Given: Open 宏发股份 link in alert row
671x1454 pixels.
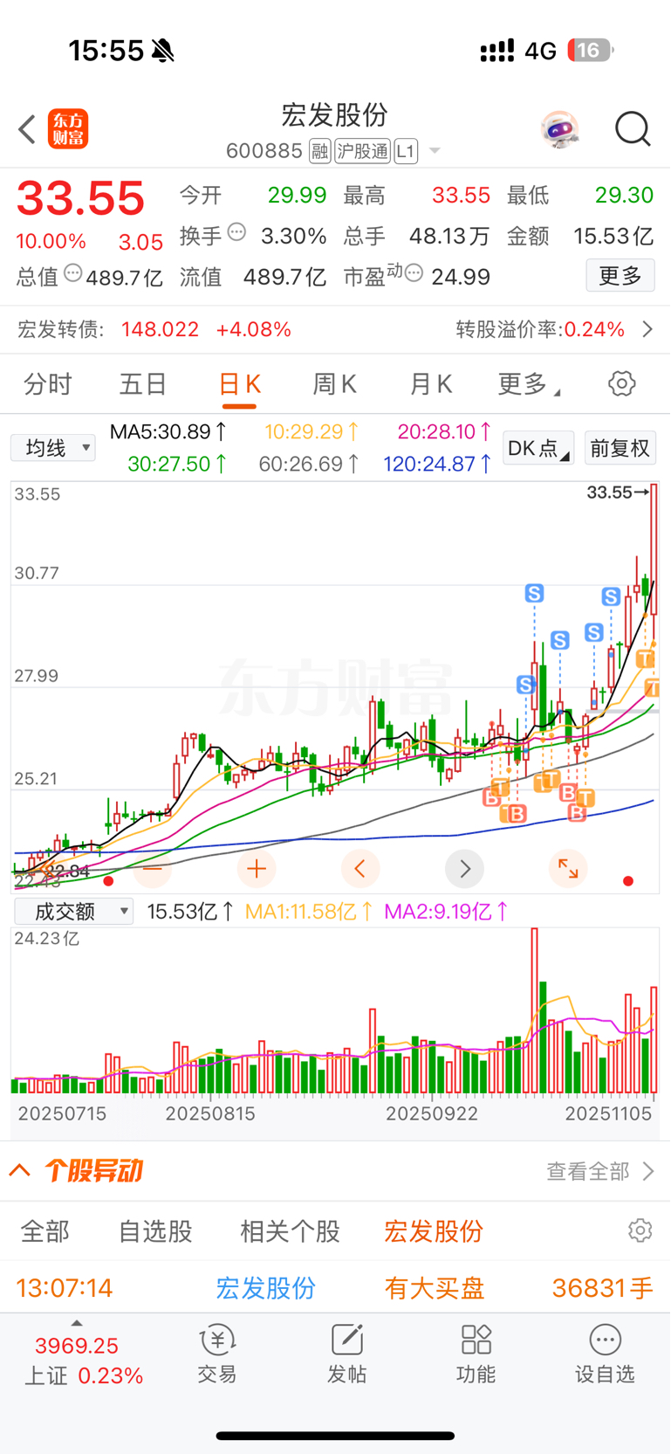Looking at the screenshot, I should tap(265, 1288).
